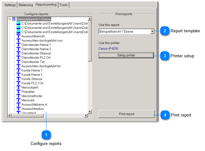Click the text icon next to Kunde Strasse
The image size is (205, 151).
click(x=18, y=79)
